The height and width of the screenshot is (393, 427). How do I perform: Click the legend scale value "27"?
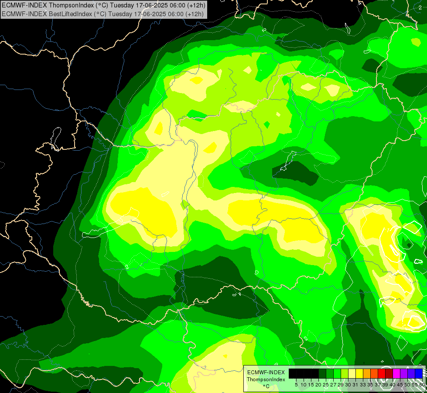pos(333,385)
